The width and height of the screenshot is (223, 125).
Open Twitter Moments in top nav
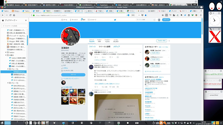pyautogui.click(x=74, y=20)
